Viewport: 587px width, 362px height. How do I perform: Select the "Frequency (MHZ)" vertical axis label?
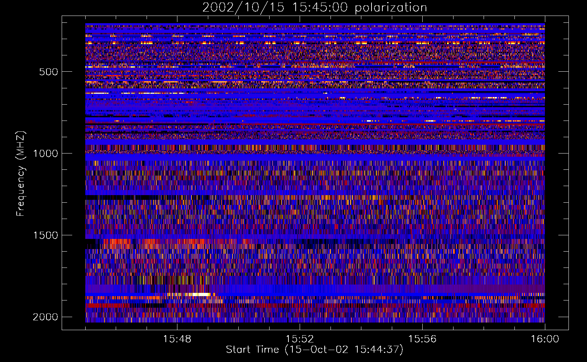tap(21, 174)
